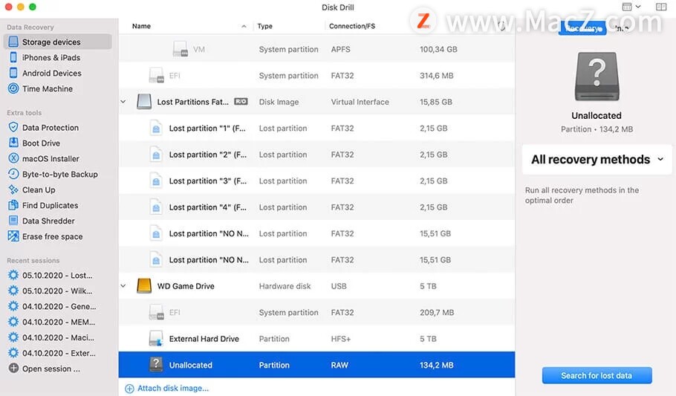
Task: Click the R/O badge on Lost Partitions
Action: point(241,101)
